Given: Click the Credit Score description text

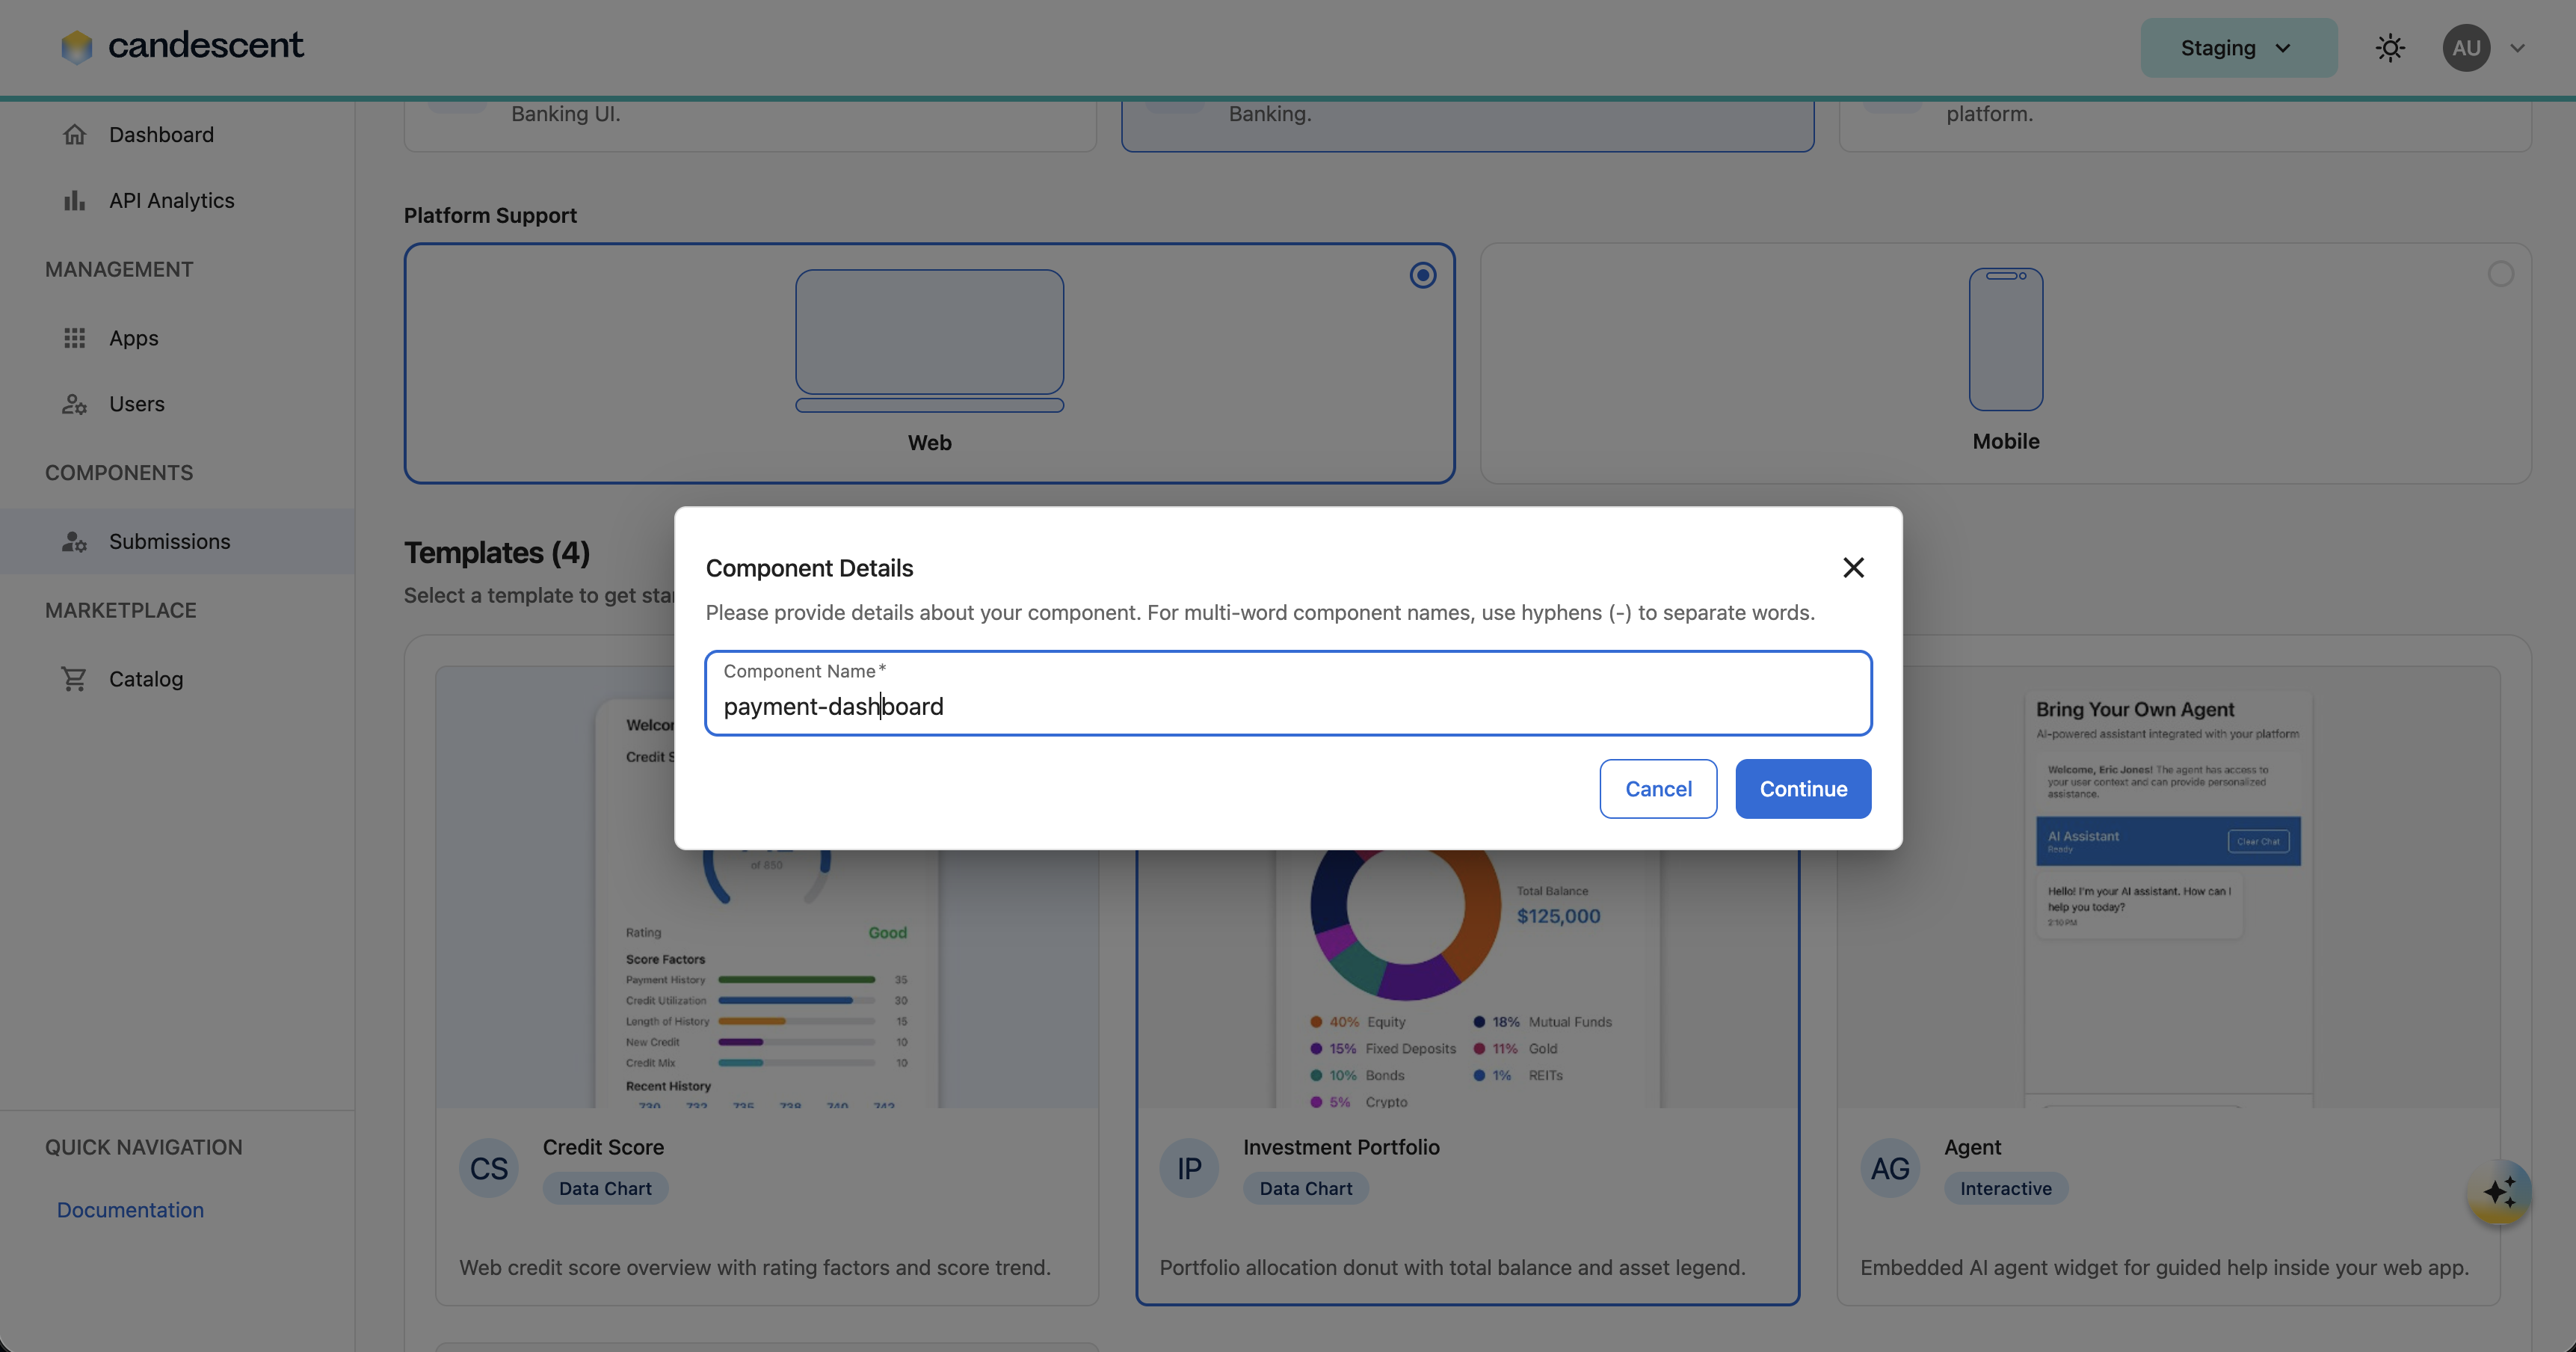Looking at the screenshot, I should coord(755,1267).
